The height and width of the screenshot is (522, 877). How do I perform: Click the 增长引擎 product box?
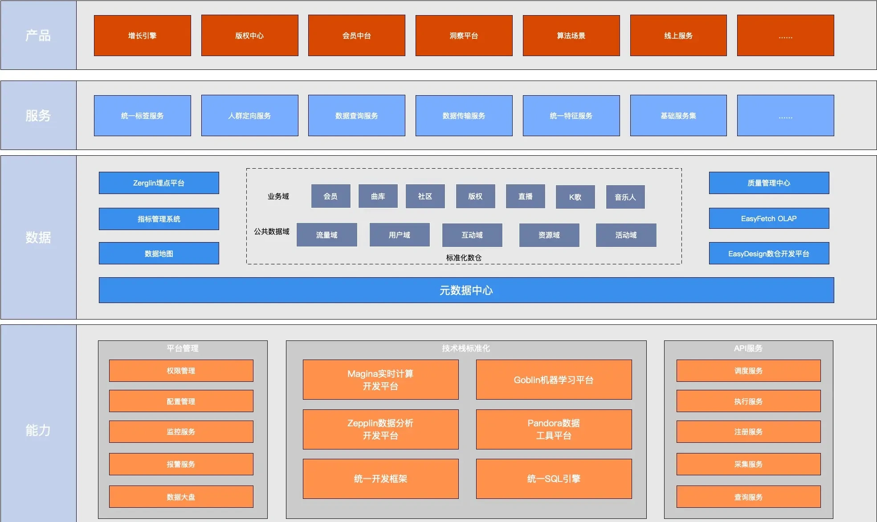[x=142, y=36]
